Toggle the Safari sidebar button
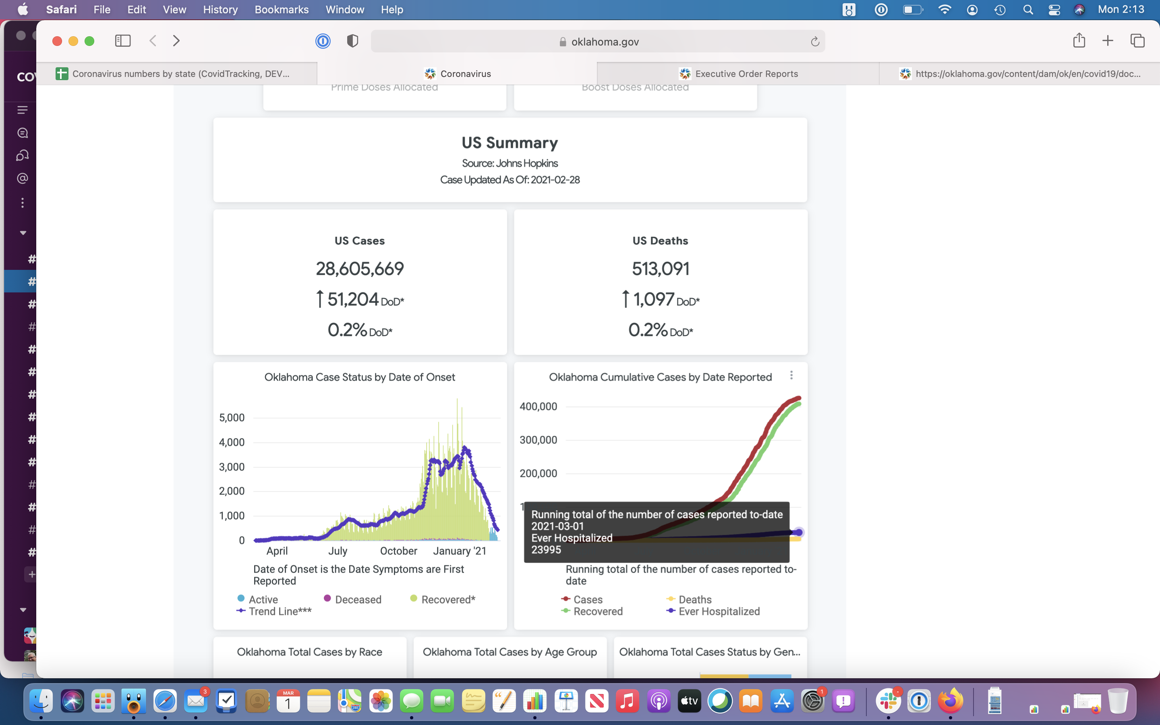This screenshot has height=725, width=1160. point(123,41)
